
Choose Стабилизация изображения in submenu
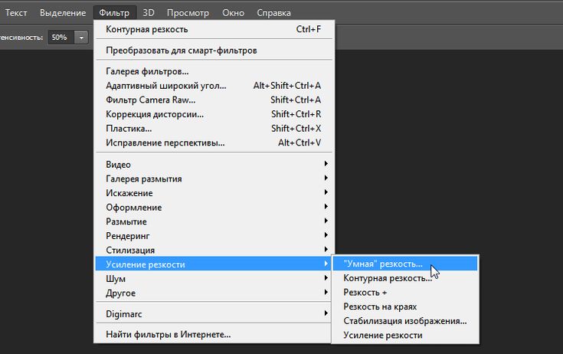405,321
